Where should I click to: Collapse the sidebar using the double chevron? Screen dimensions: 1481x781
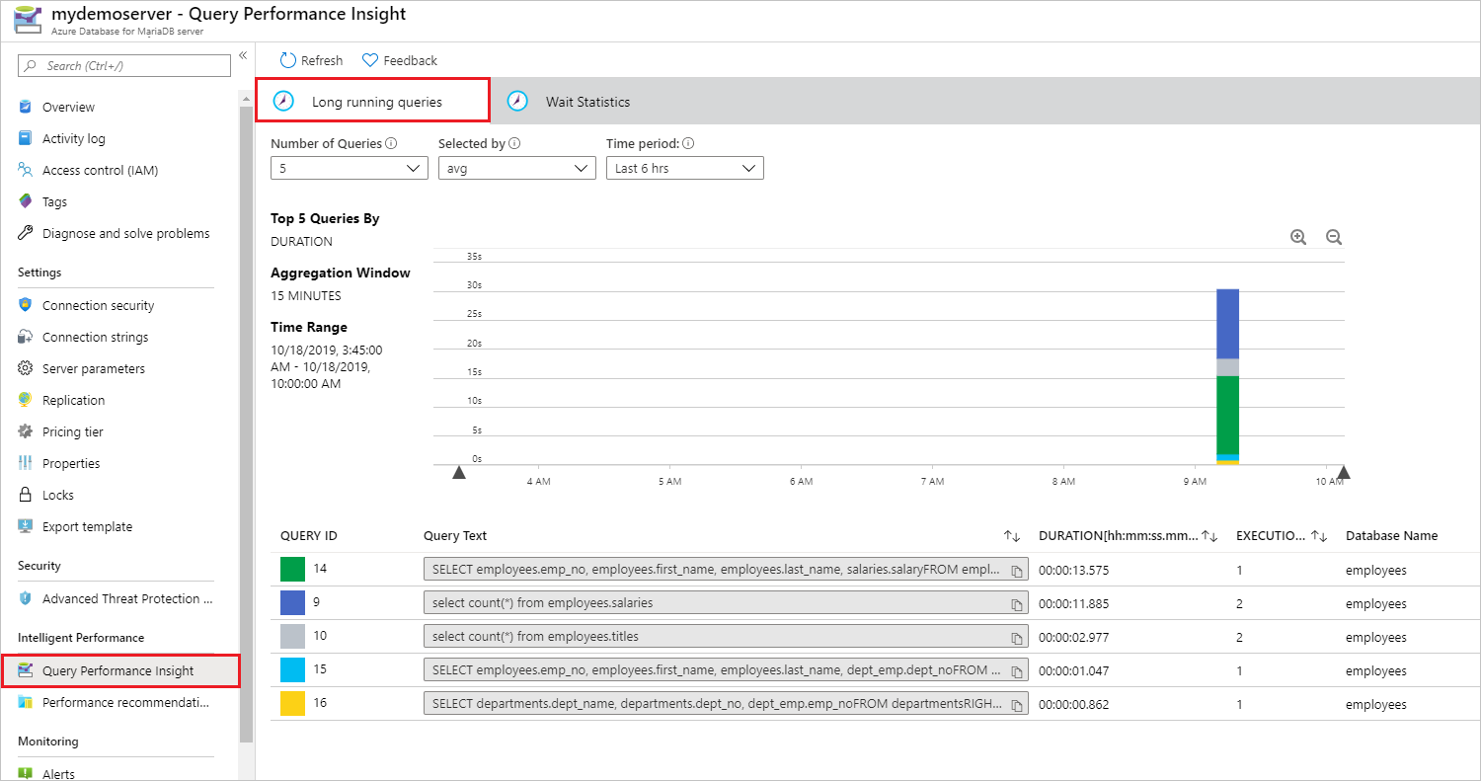tap(243, 55)
